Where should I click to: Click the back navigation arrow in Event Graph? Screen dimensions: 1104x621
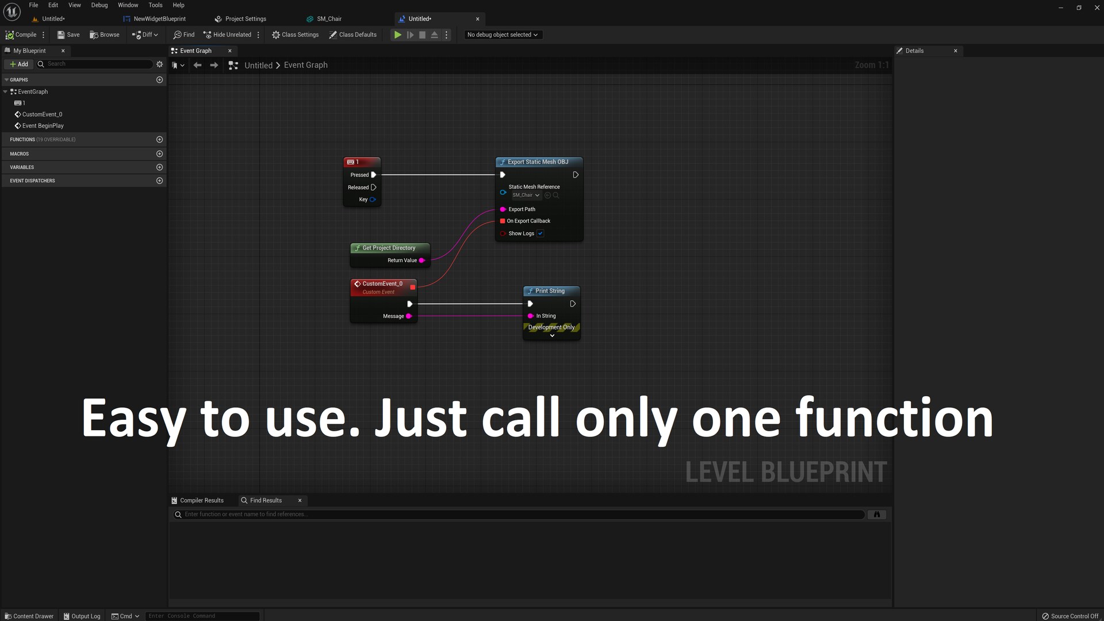[197, 65]
